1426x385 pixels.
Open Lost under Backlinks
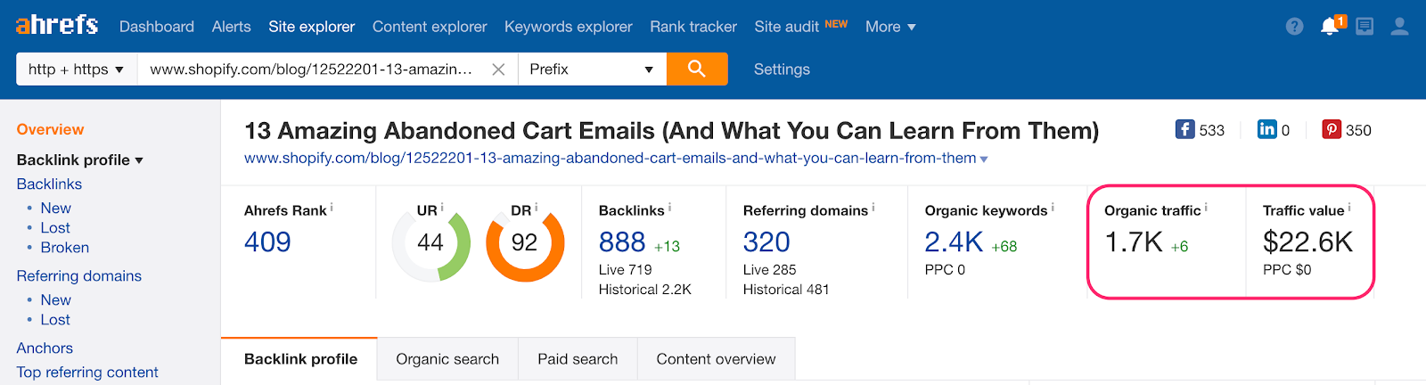coord(55,227)
